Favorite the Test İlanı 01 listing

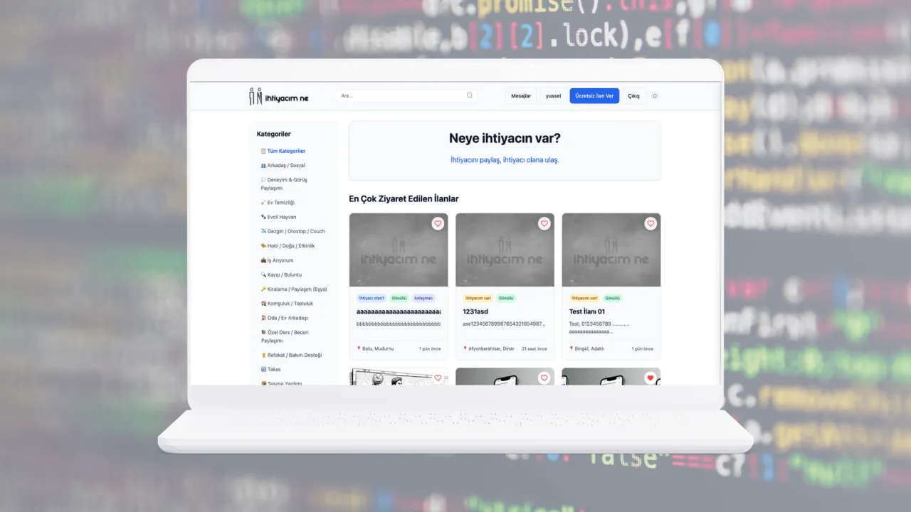[650, 223]
